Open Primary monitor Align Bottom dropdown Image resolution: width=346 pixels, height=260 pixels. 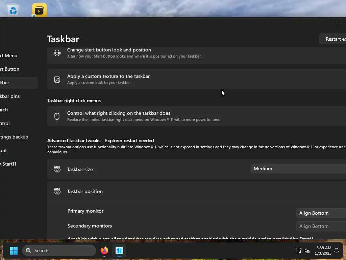tap(321, 213)
